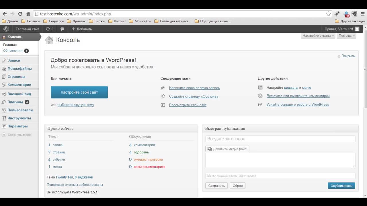Click the extension icon with red badge
Screen dimensions: 367x206
[346, 14]
